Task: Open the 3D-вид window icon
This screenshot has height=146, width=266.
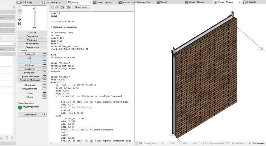Action: (44, 97)
